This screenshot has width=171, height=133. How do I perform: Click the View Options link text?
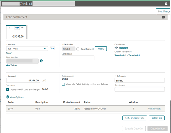click(17, 97)
